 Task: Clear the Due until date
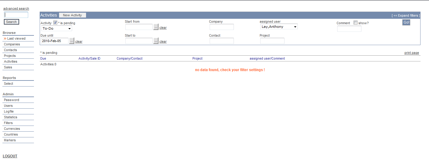pyautogui.click(x=79, y=41)
